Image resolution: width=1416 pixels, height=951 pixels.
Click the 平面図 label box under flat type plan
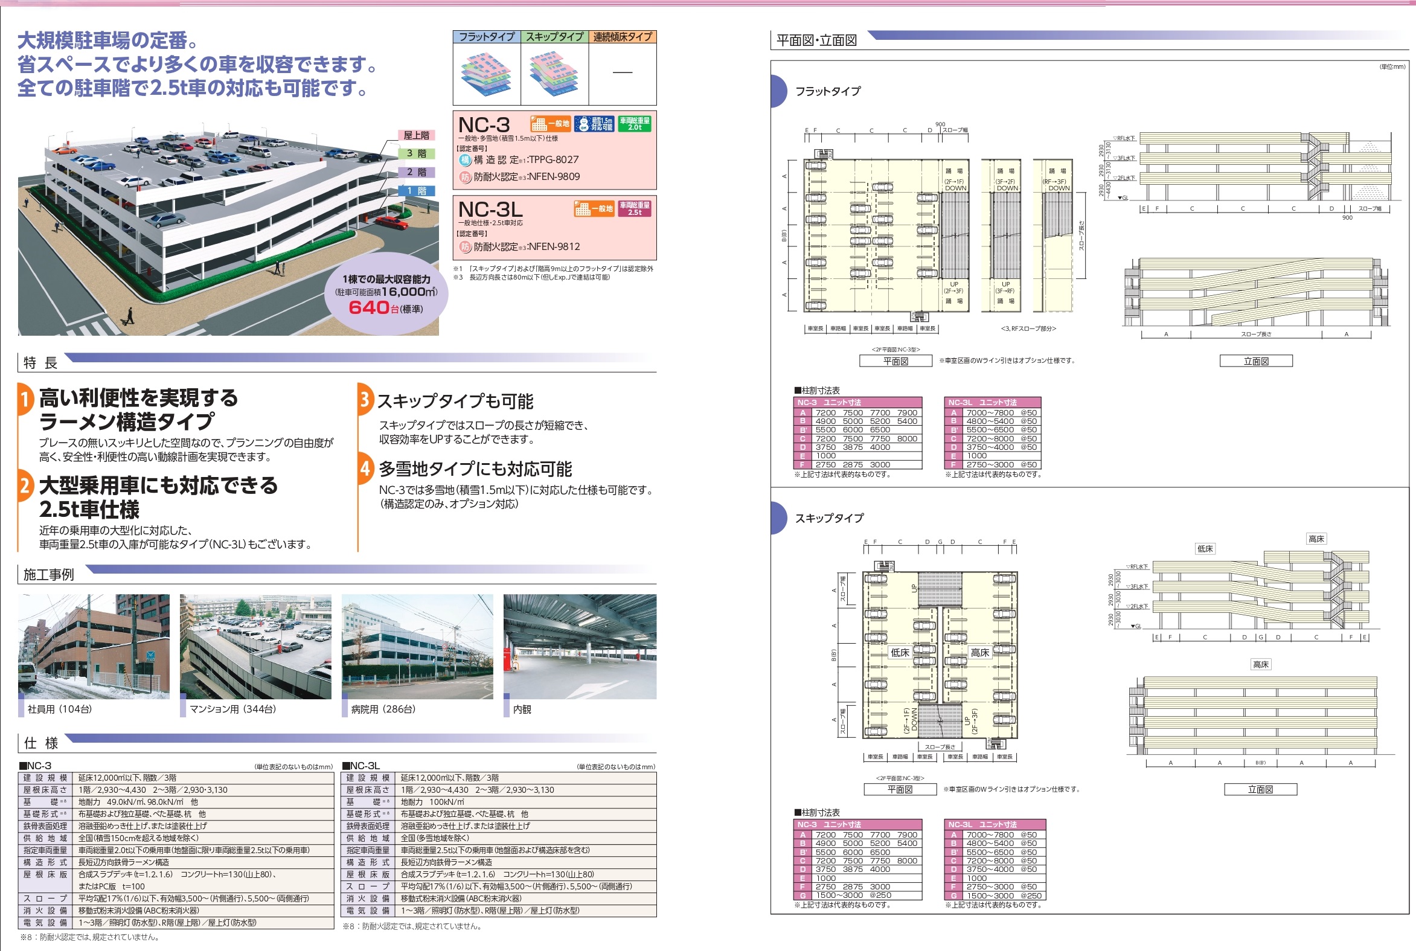pyautogui.click(x=895, y=361)
